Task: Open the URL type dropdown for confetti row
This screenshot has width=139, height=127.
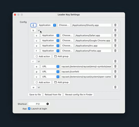Action: coord(50,72)
